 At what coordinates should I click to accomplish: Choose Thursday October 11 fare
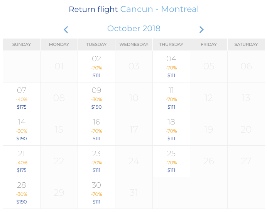point(171,98)
